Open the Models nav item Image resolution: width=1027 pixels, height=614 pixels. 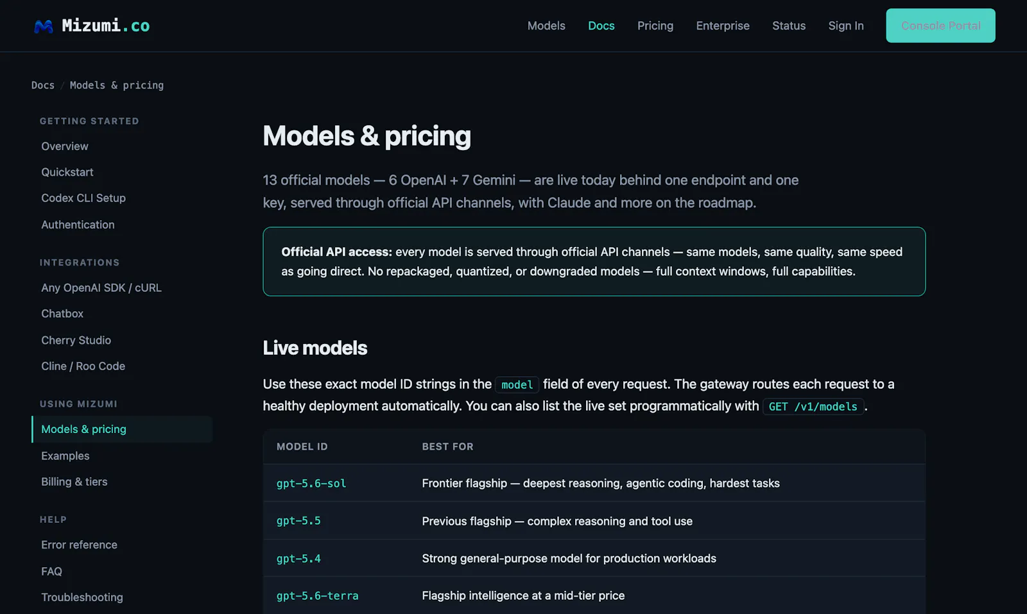pyautogui.click(x=546, y=26)
